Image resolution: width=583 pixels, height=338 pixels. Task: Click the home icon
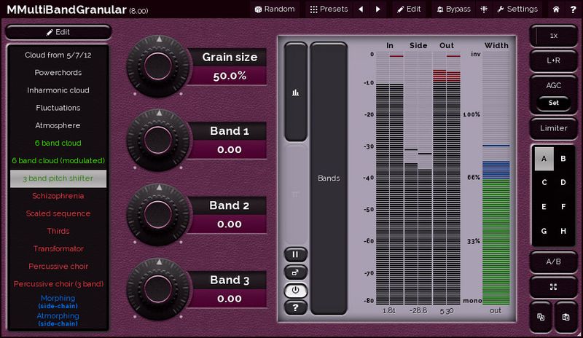[556, 9]
